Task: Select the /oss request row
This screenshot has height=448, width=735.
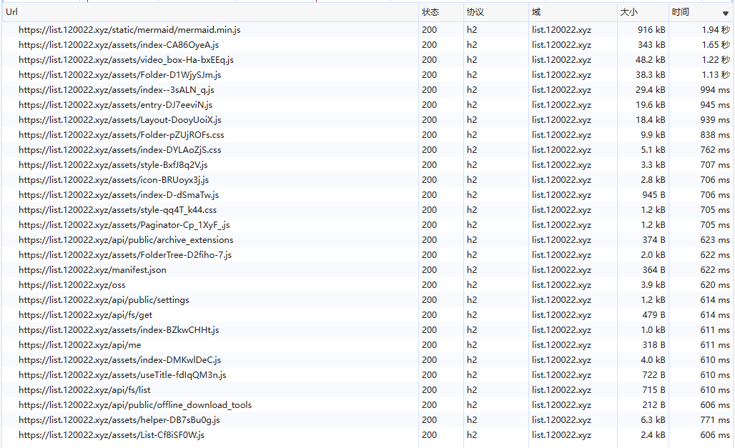Action: tap(71, 285)
